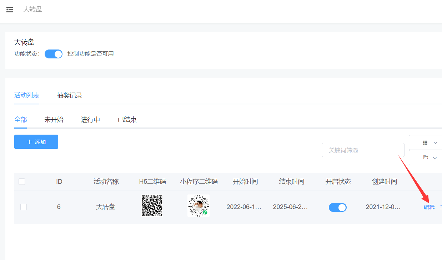Check the select-all checkbox in table header

(x=22, y=182)
